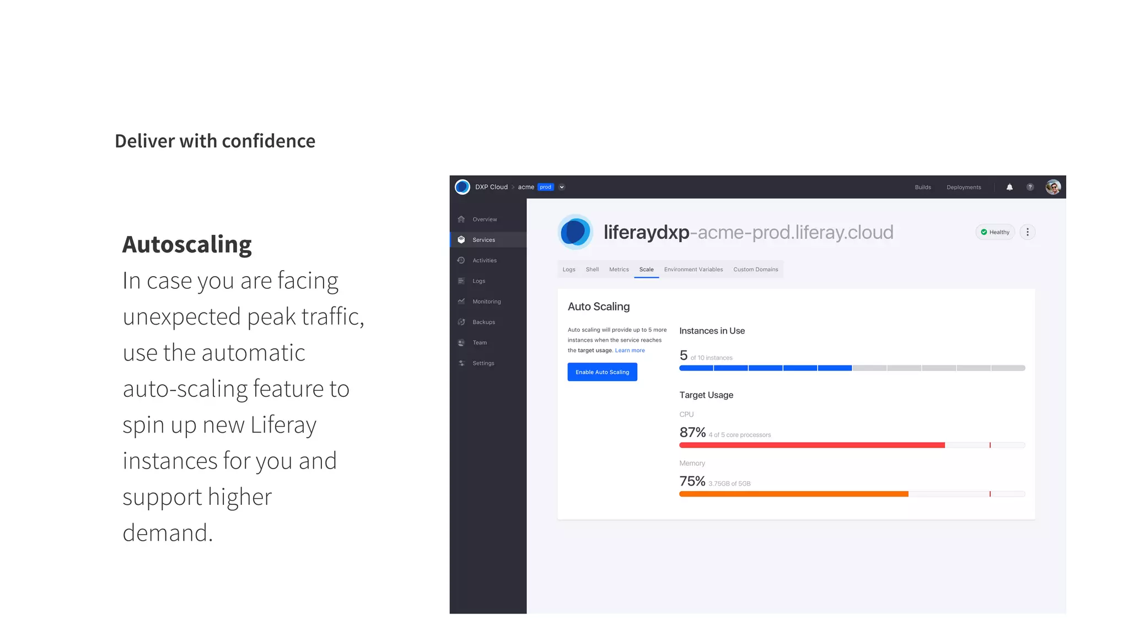1129x635 pixels.
Task: Click the DXP Cloud logo icon
Action: pyautogui.click(x=462, y=187)
